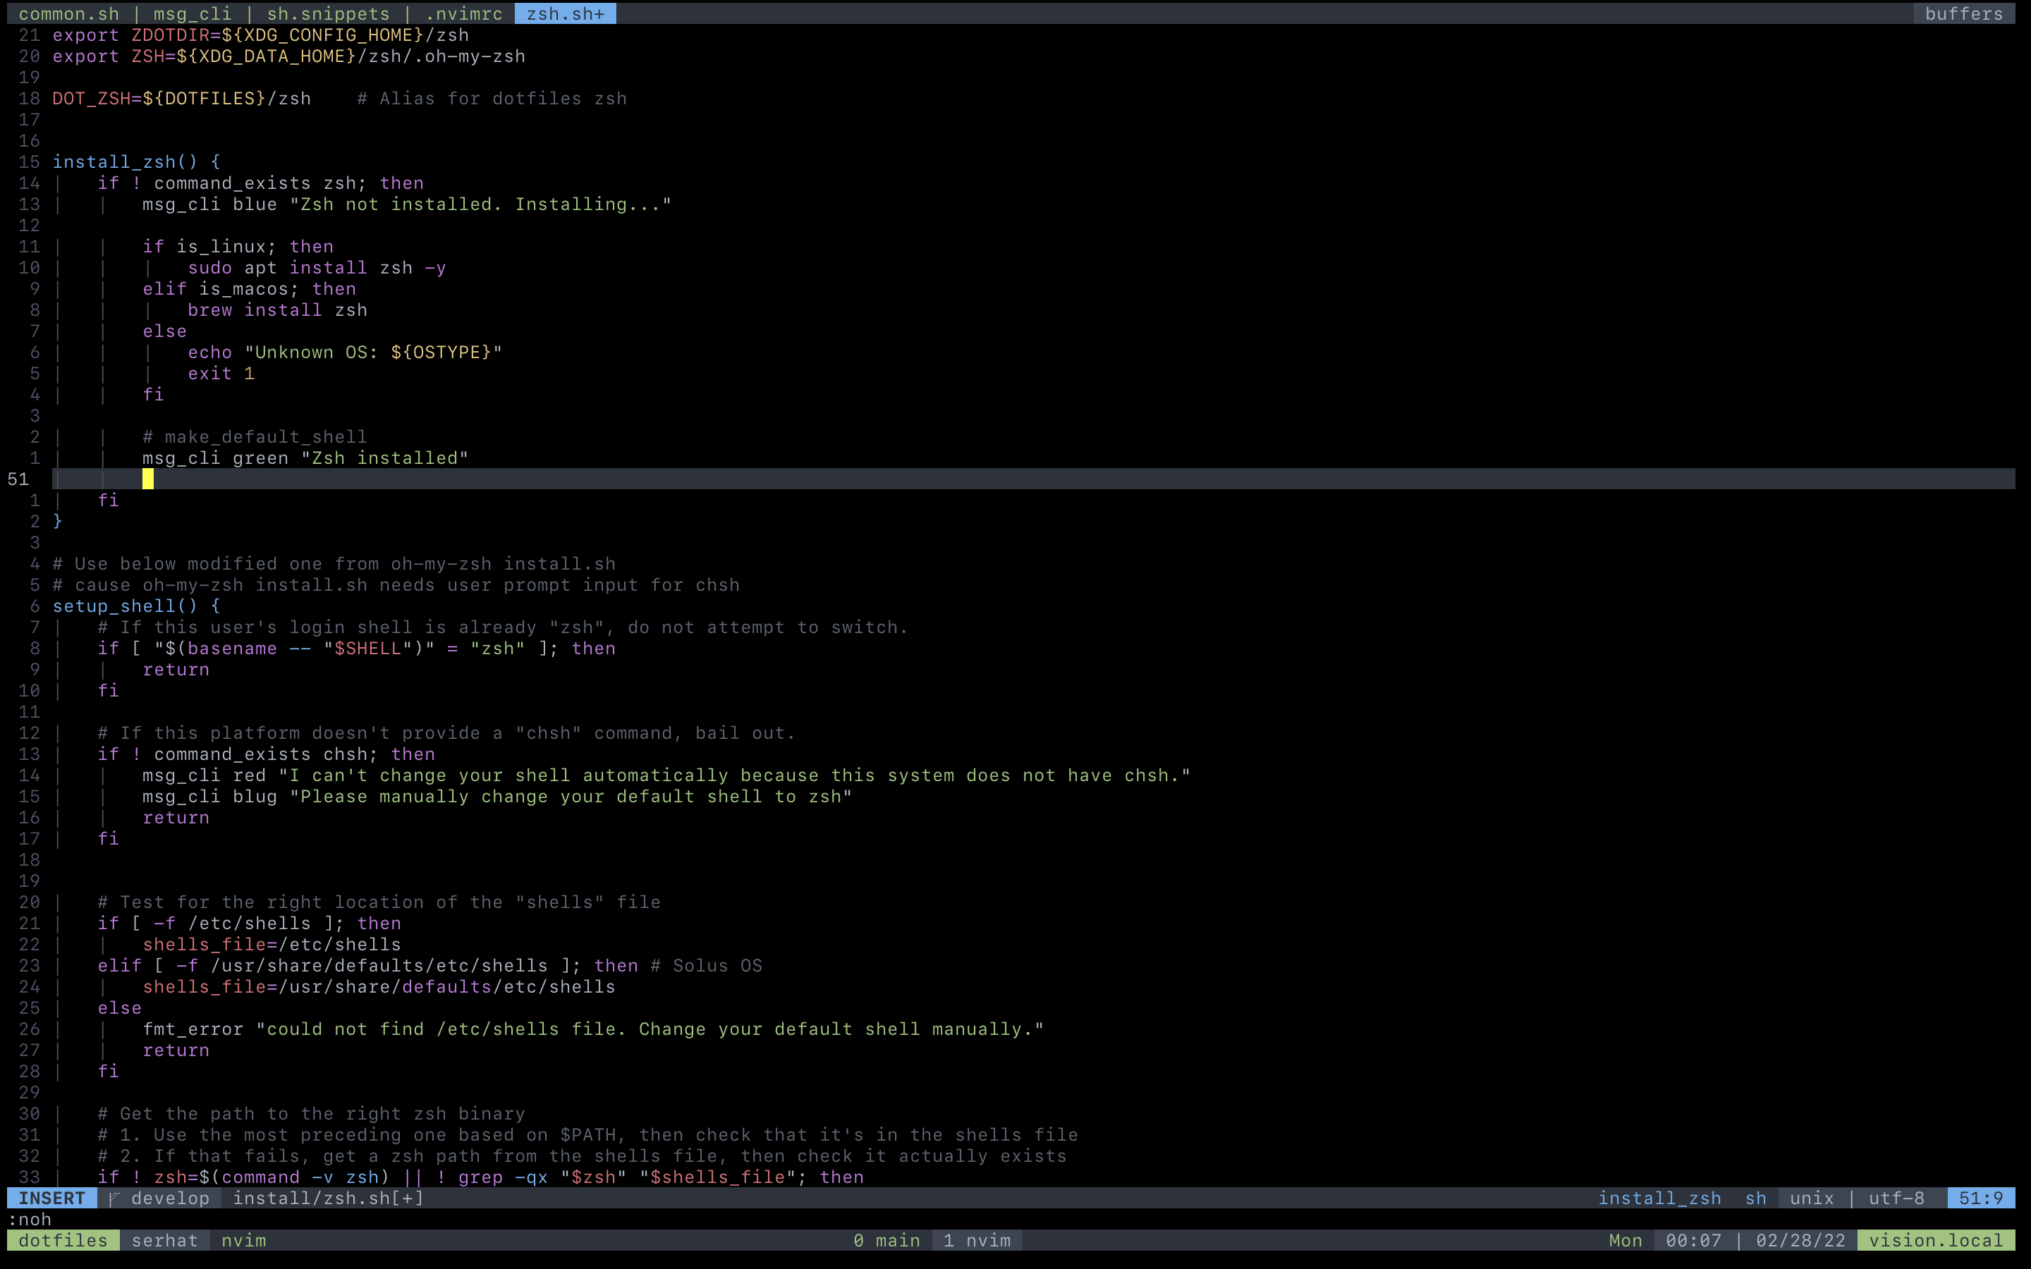The image size is (2031, 1269).
Task: Click the git branch icon beside develop
Action: [x=114, y=1198]
